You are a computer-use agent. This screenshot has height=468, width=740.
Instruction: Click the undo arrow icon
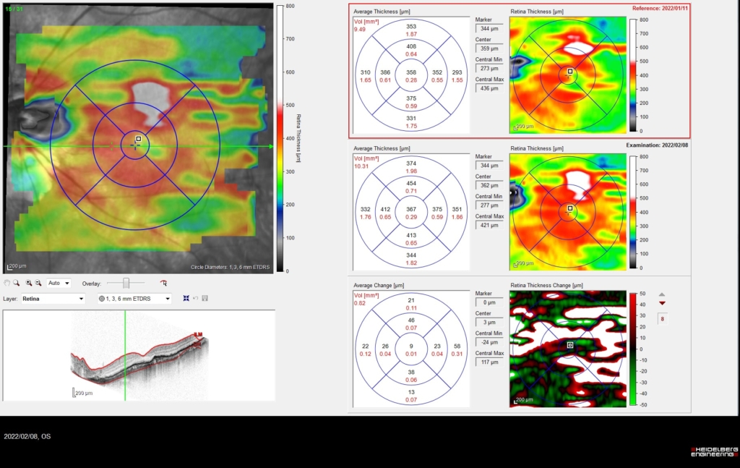(196, 298)
